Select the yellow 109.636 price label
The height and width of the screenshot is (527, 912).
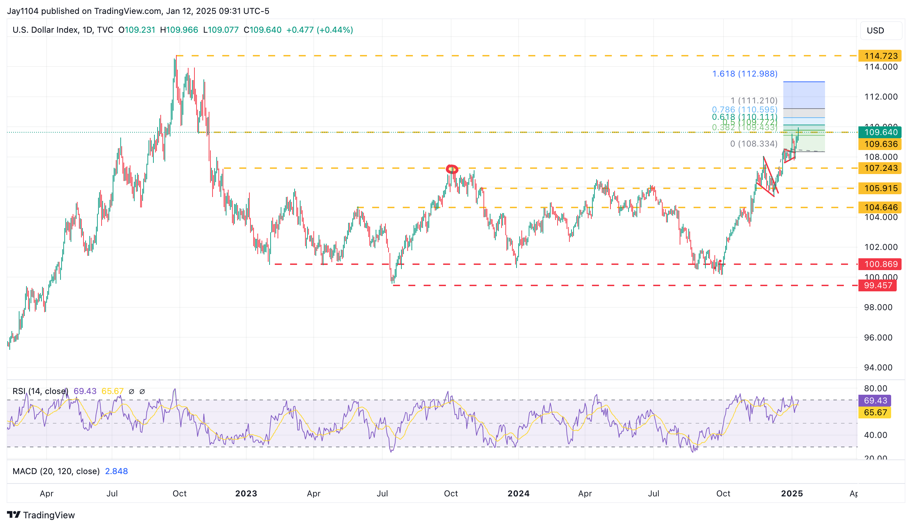(x=880, y=144)
